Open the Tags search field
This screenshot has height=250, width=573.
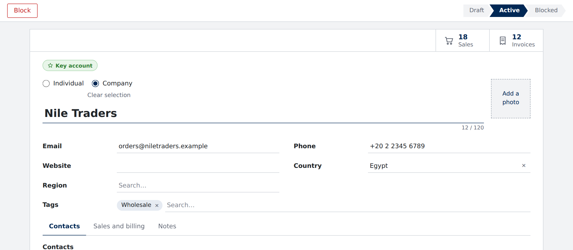[x=347, y=205]
